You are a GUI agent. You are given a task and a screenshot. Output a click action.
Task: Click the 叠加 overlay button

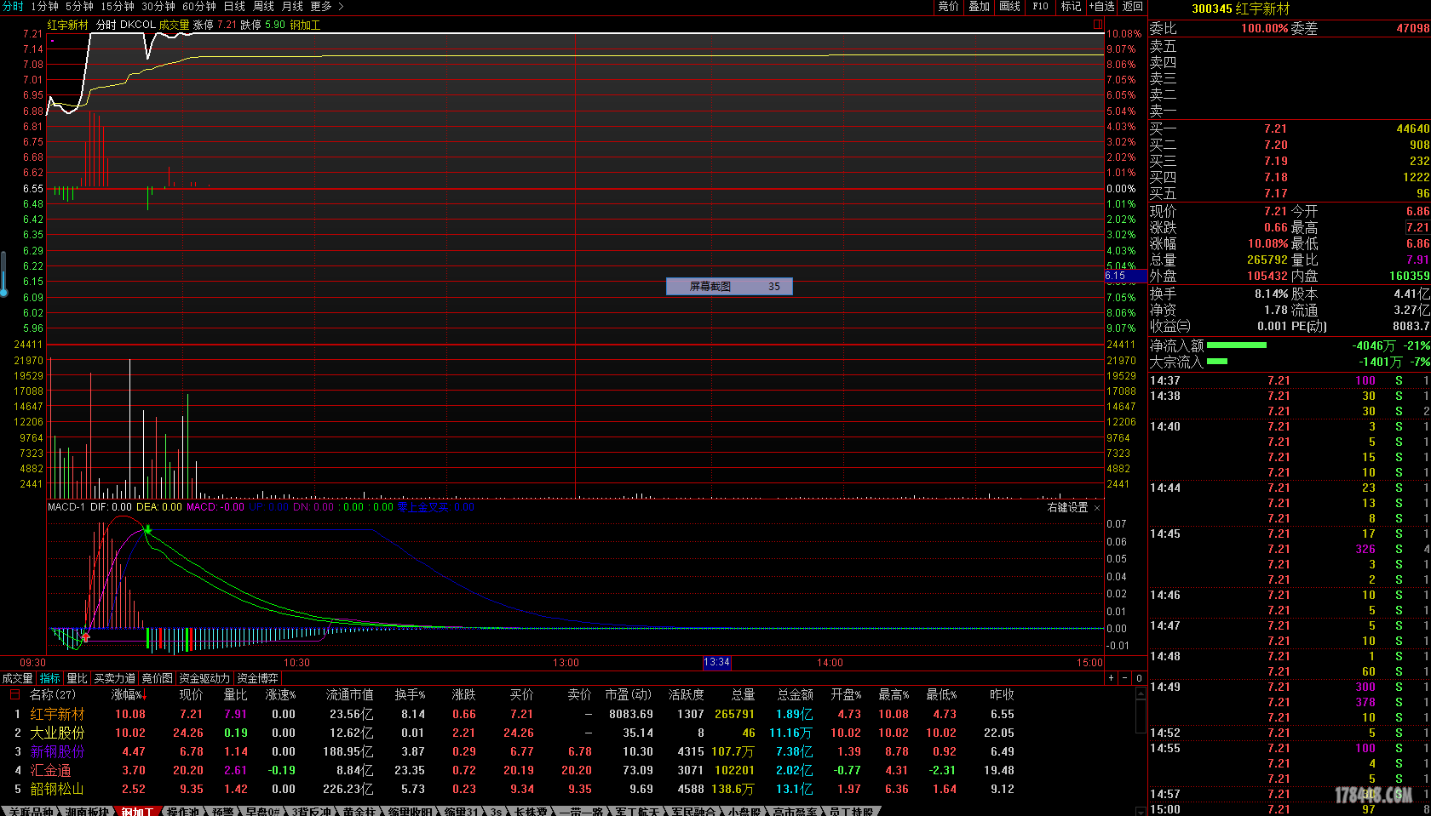[x=979, y=6]
